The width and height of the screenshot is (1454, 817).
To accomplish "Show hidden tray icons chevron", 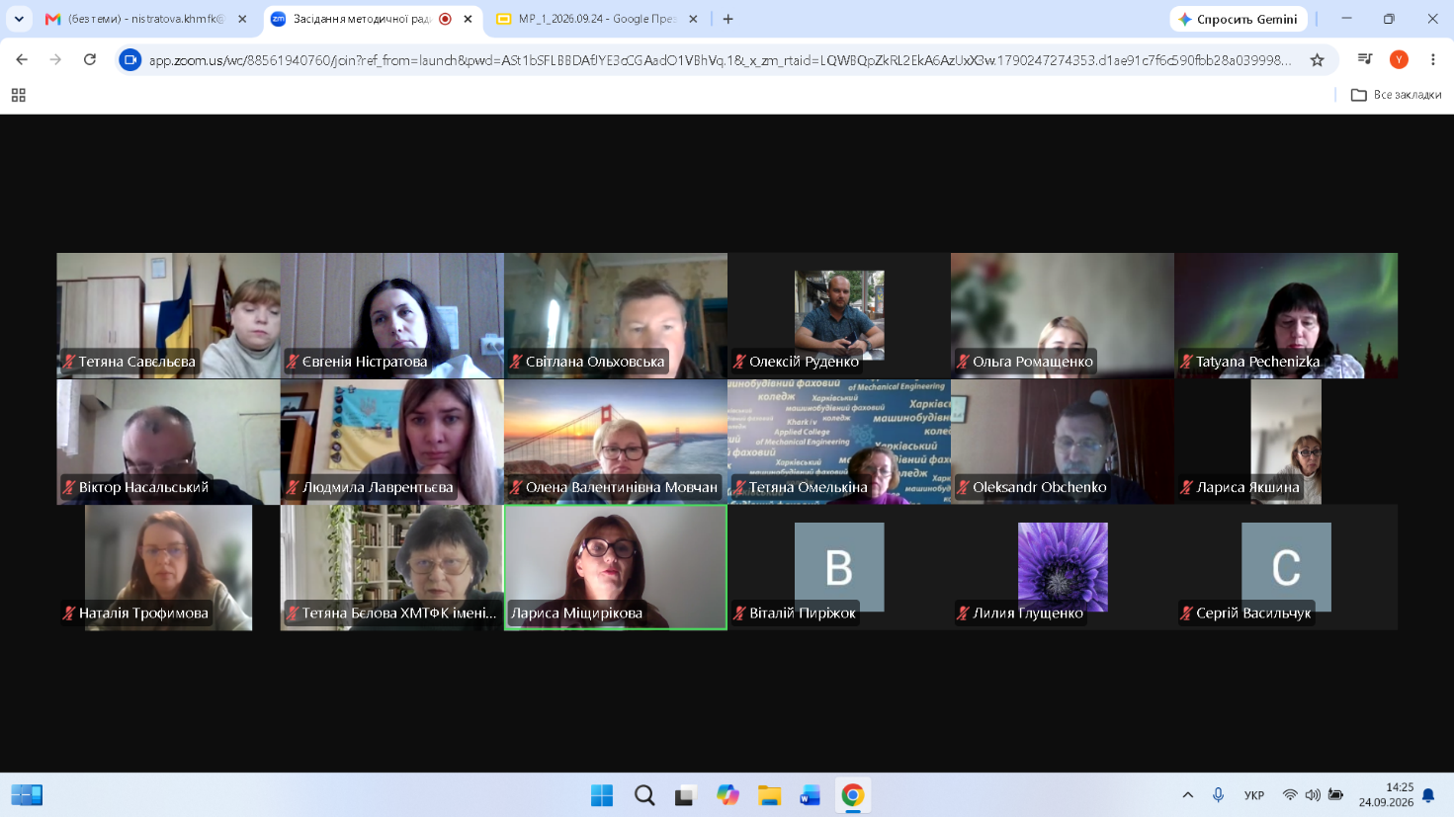I will point(1188,795).
